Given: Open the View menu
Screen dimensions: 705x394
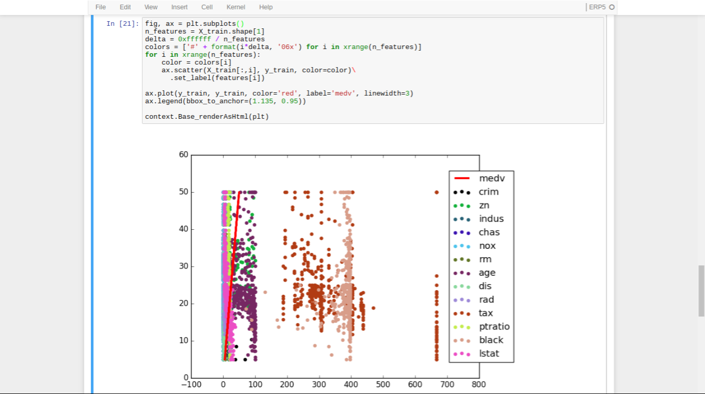Looking at the screenshot, I should point(151,7).
